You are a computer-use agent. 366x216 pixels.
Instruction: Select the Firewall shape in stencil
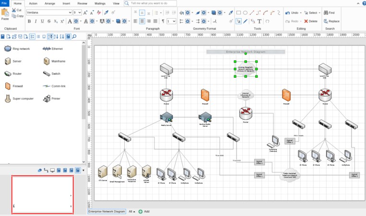(x=14, y=86)
